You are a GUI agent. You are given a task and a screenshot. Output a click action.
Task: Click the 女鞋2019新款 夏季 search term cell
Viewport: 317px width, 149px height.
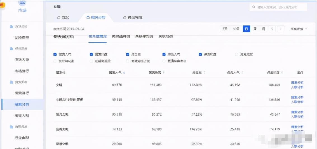(x=70, y=100)
